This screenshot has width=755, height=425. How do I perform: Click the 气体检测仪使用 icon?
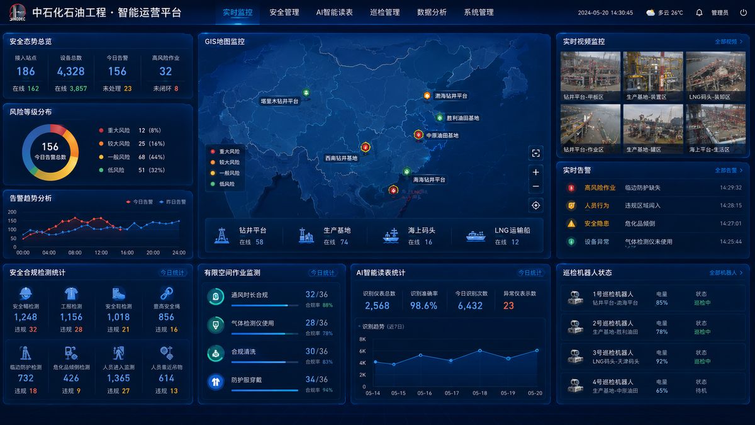216,326
